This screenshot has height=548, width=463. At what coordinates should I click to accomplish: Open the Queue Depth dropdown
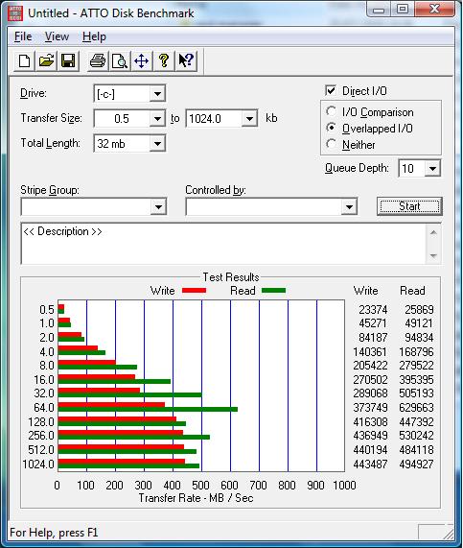432,169
